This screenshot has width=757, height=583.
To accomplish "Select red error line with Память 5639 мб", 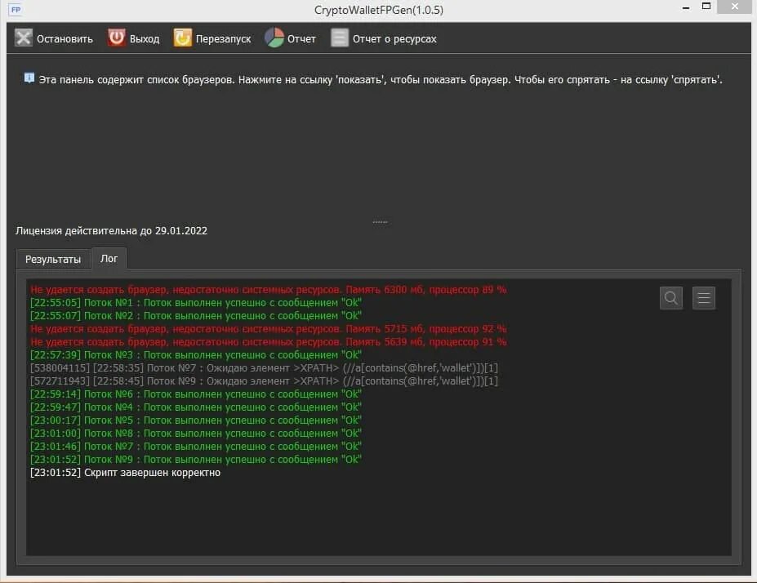I will (x=269, y=341).
